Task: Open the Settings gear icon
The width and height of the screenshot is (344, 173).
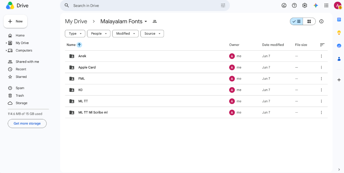Action: 304,5
